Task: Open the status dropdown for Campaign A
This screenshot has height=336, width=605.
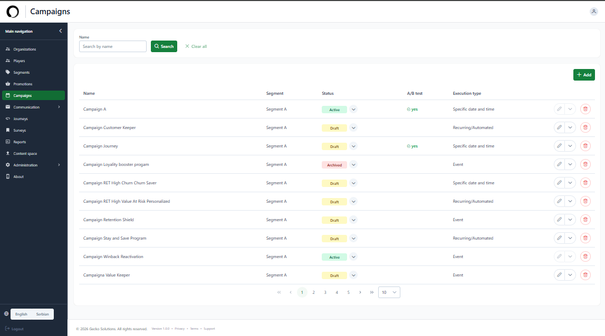Action: click(353, 109)
